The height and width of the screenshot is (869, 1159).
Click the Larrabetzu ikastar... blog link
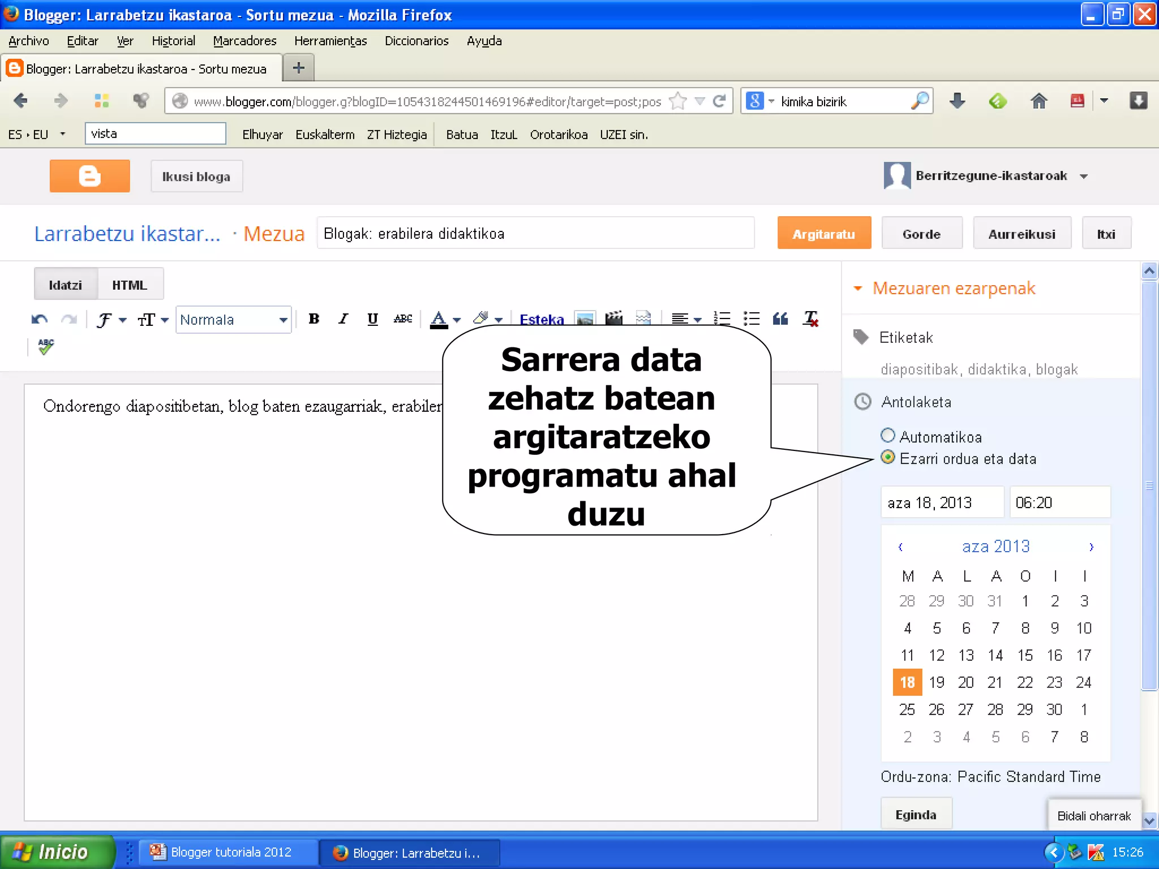click(127, 234)
